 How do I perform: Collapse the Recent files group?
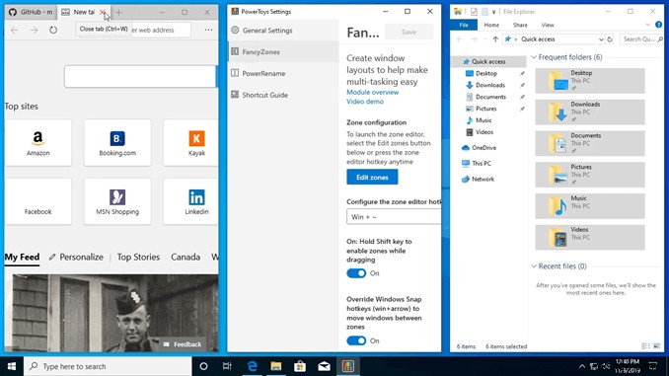coord(534,266)
